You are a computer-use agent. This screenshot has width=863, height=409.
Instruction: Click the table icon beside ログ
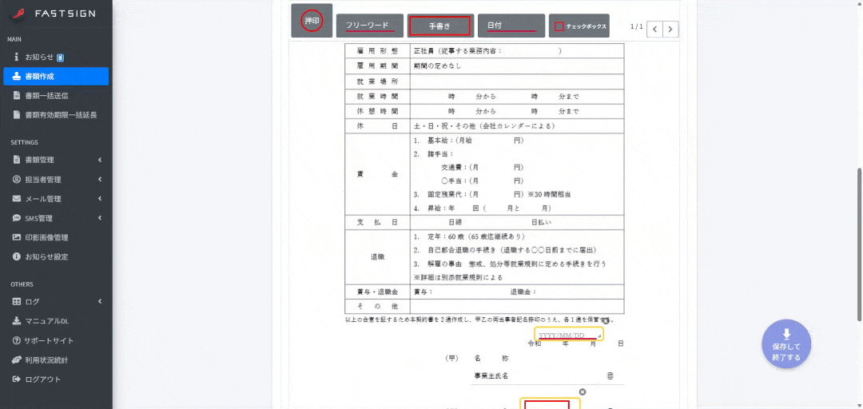pyautogui.click(x=17, y=302)
